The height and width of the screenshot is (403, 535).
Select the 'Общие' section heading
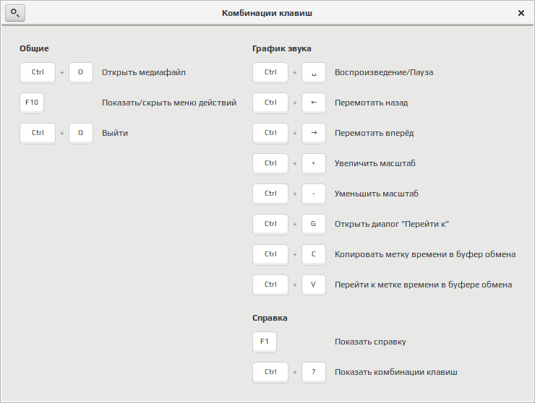click(x=34, y=48)
